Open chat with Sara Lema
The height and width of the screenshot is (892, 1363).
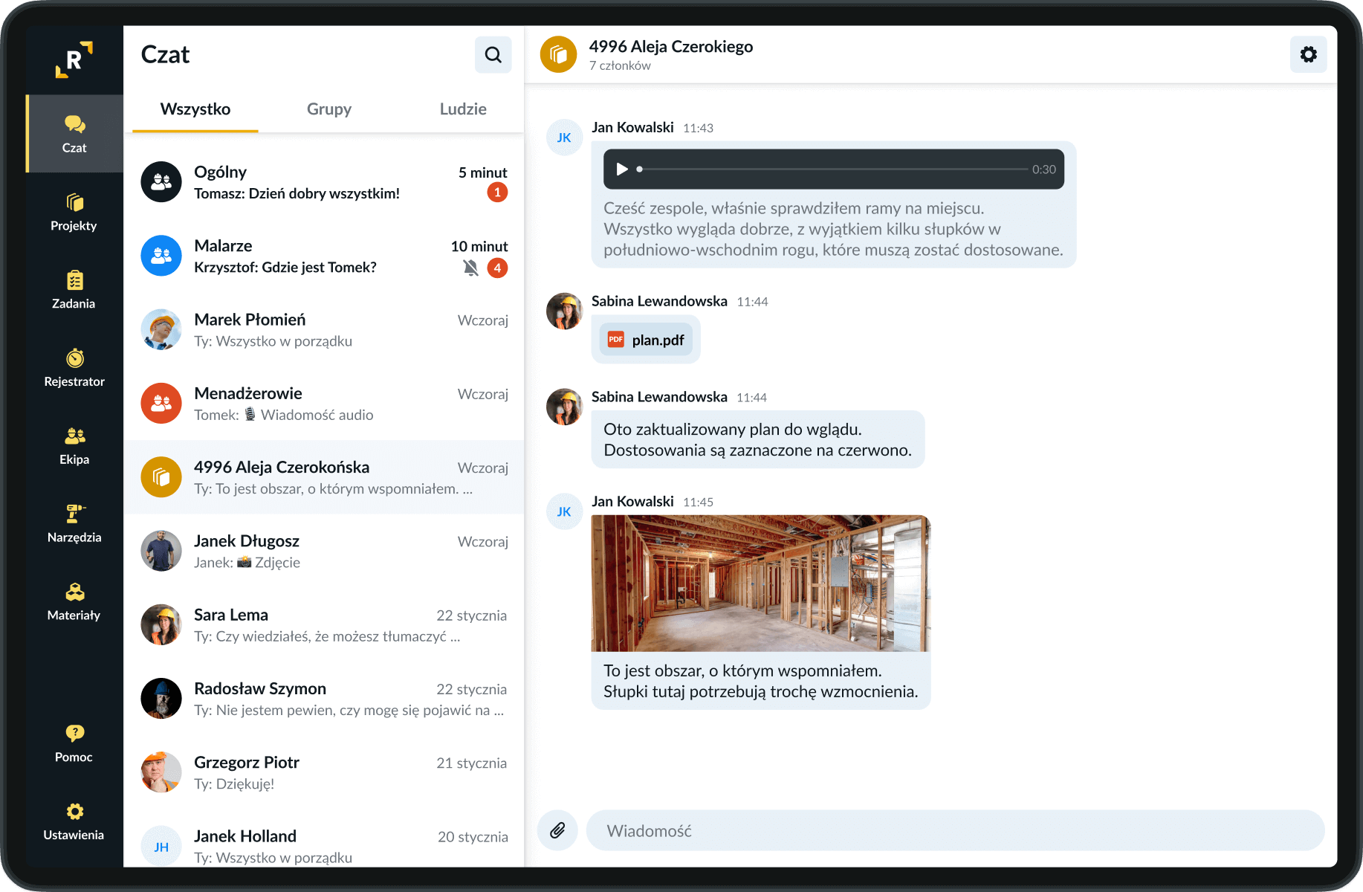pyautogui.click(x=324, y=624)
